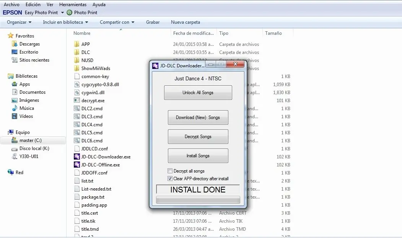This screenshot has width=402, height=238.
Task: Select the cygcrypto-0.9.8.dll file icon
Action: coord(76,85)
